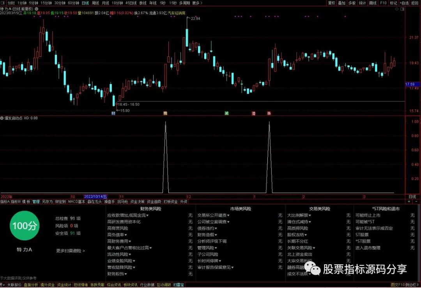Click the 多股 toolbar button

[x=352, y=3]
